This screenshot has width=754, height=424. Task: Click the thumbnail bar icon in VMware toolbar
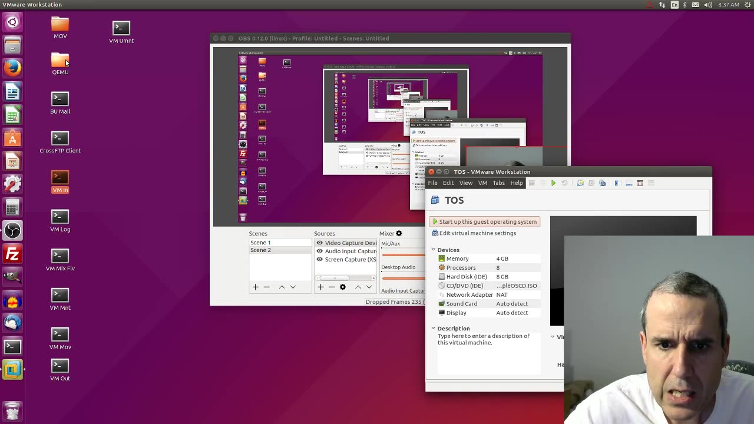(629, 183)
